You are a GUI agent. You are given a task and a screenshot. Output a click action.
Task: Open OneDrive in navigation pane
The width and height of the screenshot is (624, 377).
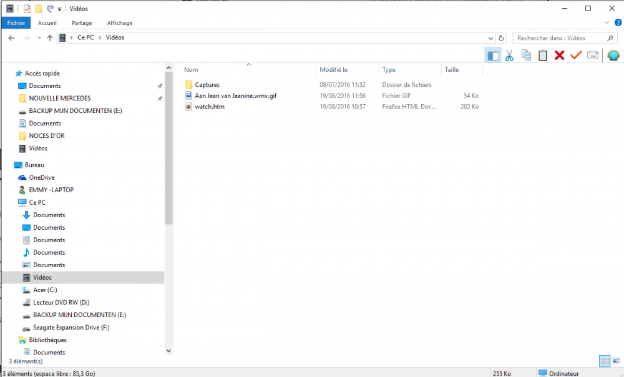42,177
